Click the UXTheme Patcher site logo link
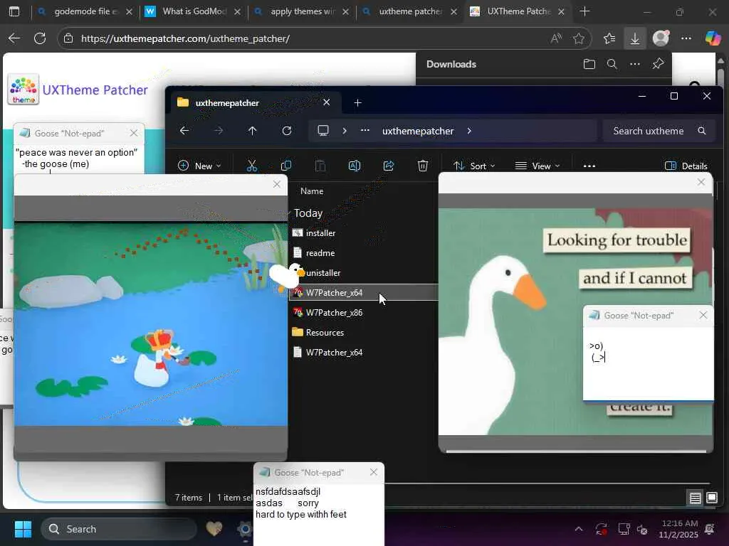 coord(78,90)
